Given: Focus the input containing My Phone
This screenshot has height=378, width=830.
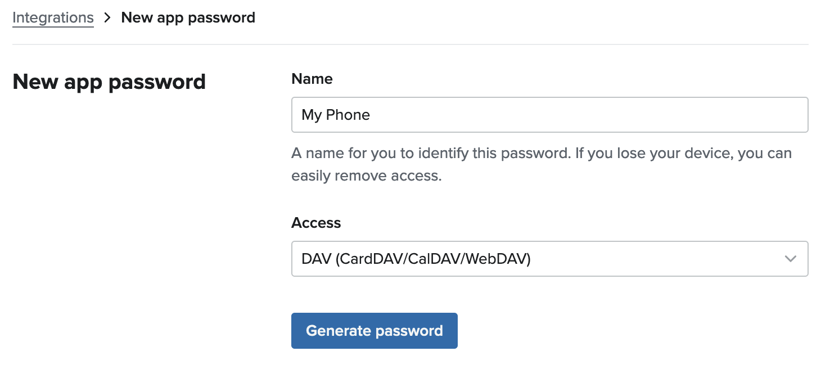Looking at the screenshot, I should (550, 115).
